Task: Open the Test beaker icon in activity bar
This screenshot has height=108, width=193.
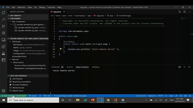Action: (3, 53)
